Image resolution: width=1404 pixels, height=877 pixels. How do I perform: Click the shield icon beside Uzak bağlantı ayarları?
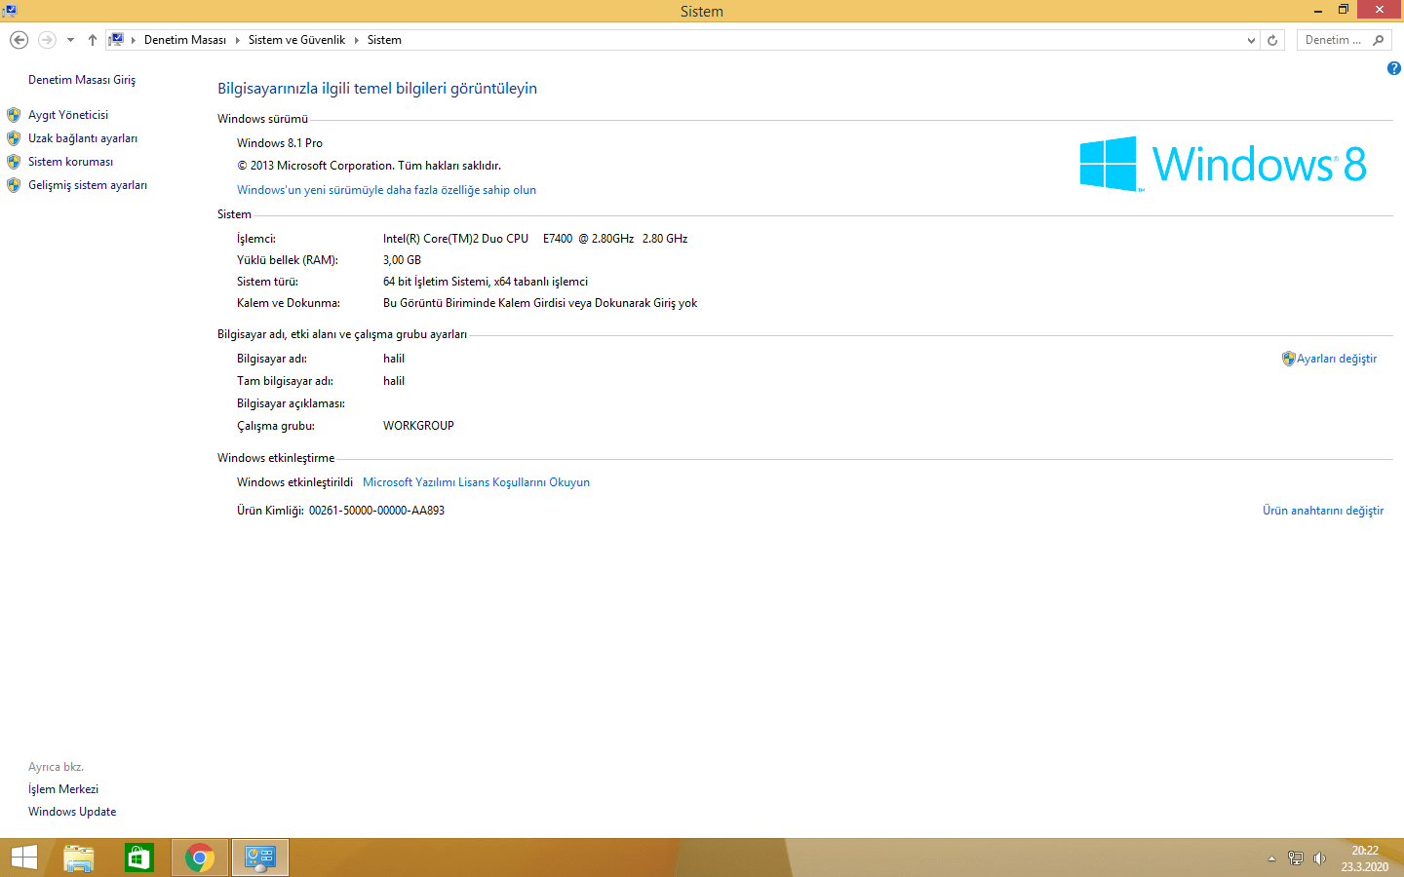pyautogui.click(x=14, y=138)
